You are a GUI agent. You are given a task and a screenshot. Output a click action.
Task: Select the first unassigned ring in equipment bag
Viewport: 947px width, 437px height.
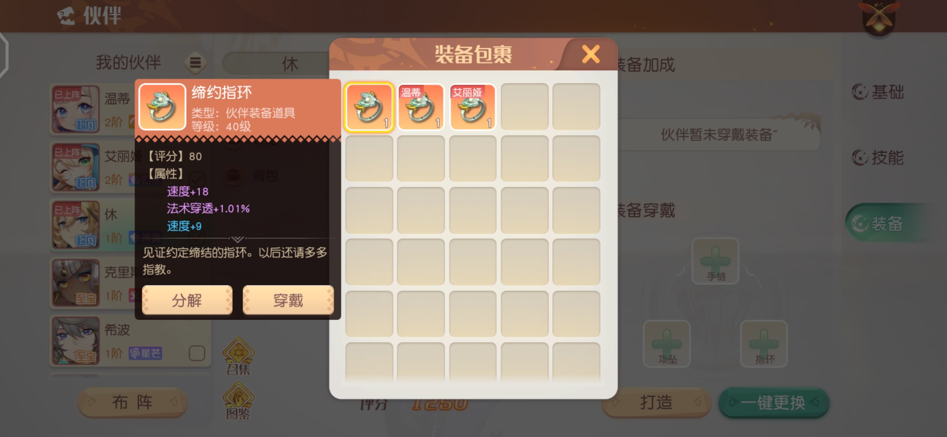tap(369, 107)
